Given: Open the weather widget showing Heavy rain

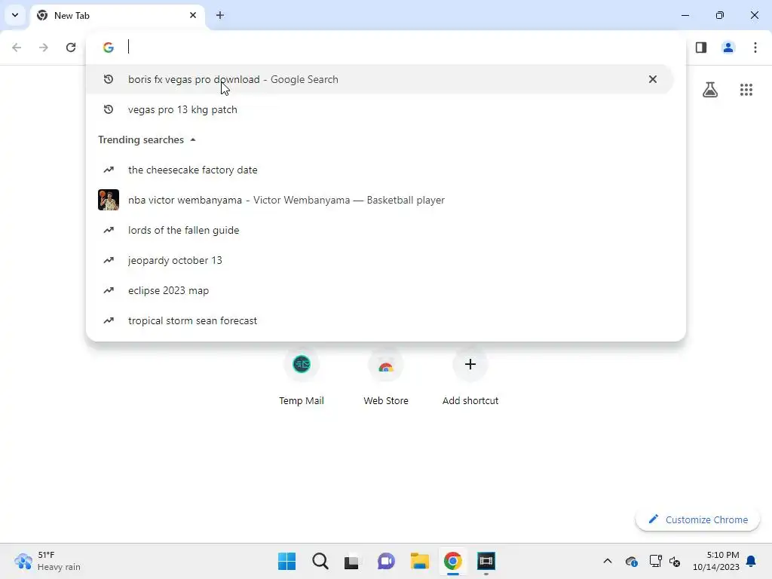Looking at the screenshot, I should click(x=47, y=561).
